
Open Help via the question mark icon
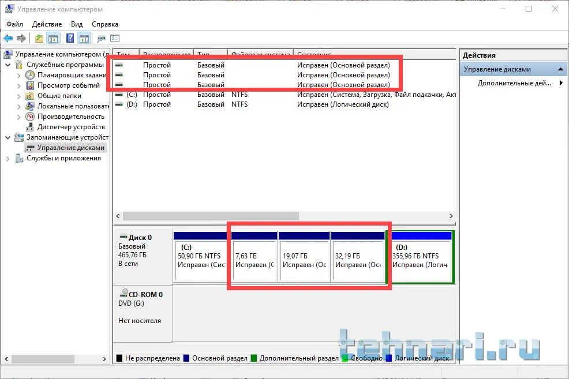point(70,38)
